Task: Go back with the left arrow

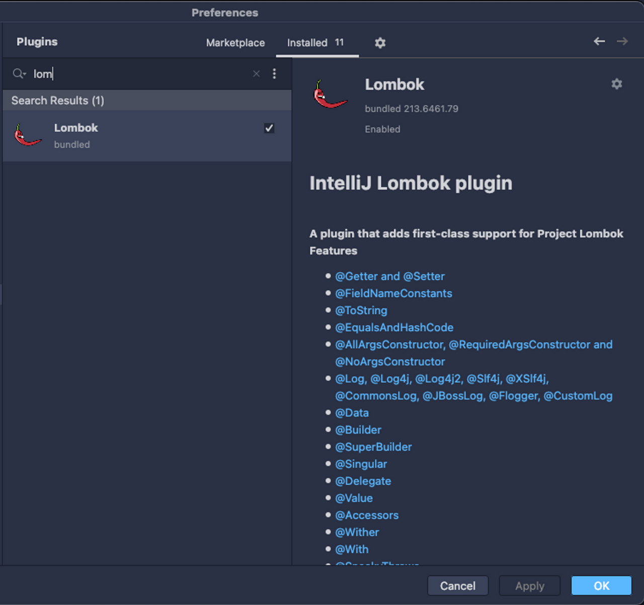Action: pyautogui.click(x=599, y=41)
